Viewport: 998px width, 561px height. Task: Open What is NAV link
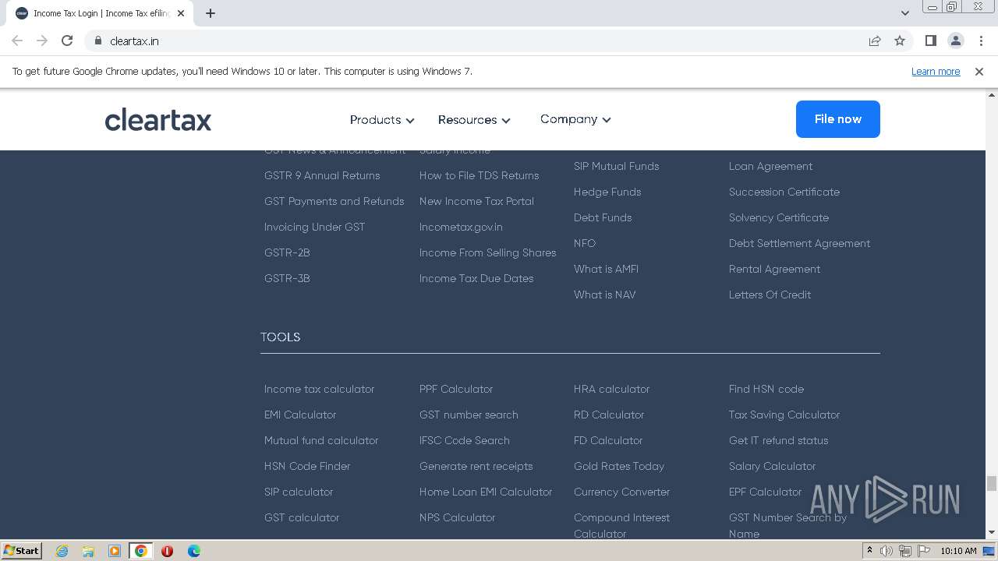[605, 295]
